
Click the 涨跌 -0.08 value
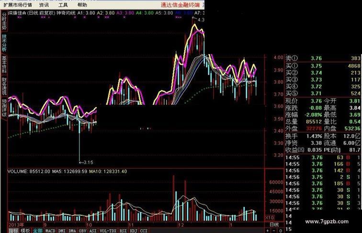tap(315, 108)
